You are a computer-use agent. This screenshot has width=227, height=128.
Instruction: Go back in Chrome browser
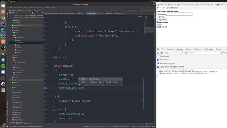158,8
